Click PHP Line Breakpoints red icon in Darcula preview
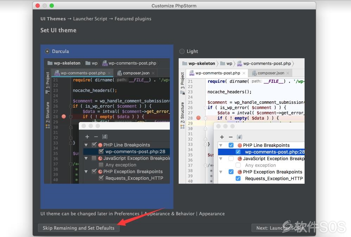Viewport: 351px width, 237px height. (x=100, y=145)
